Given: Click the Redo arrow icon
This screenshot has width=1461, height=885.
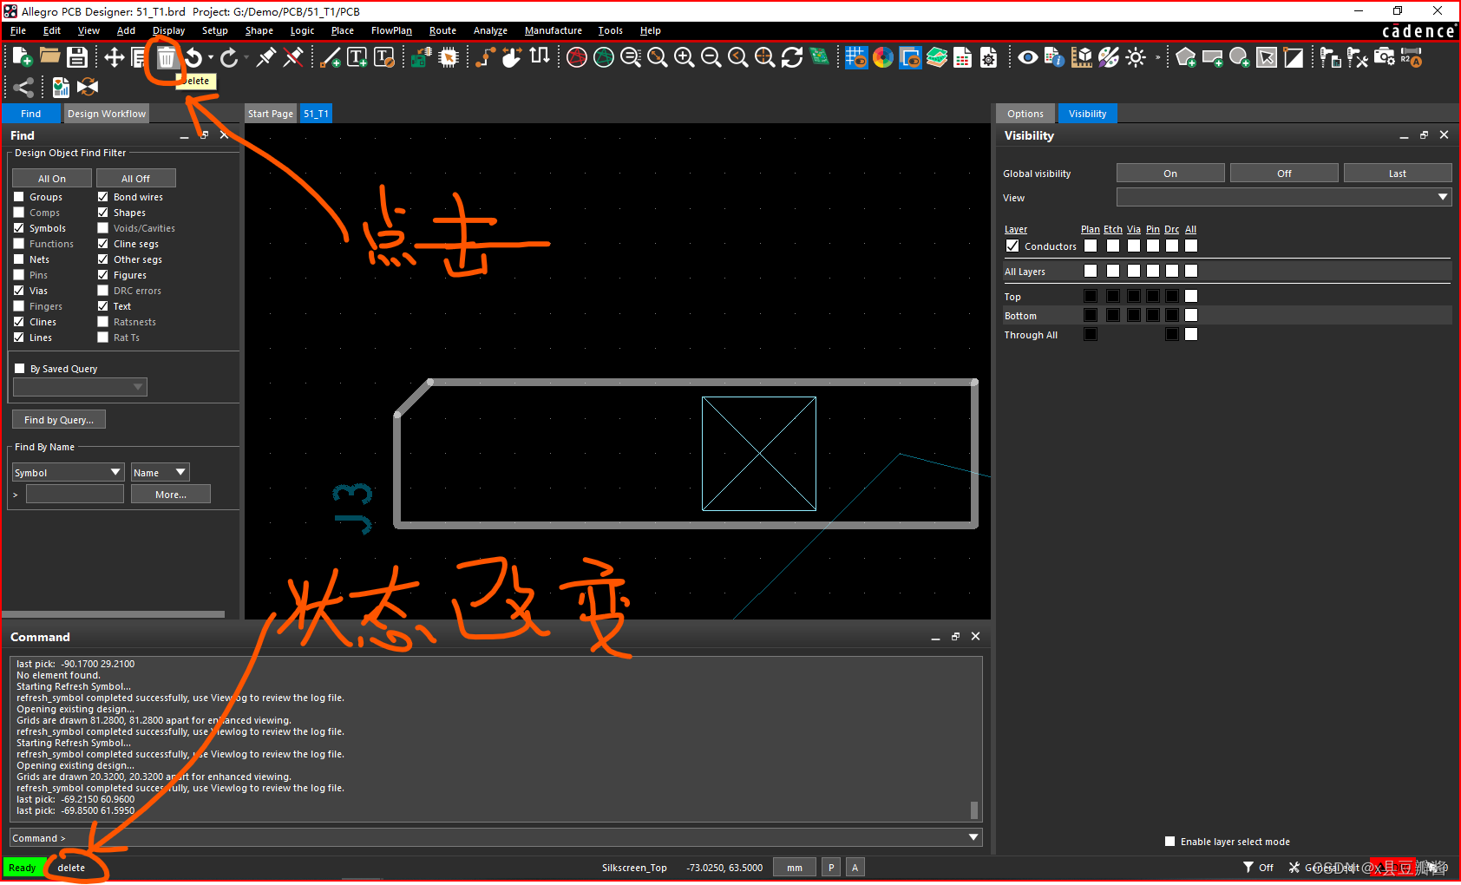Looking at the screenshot, I should click(229, 57).
